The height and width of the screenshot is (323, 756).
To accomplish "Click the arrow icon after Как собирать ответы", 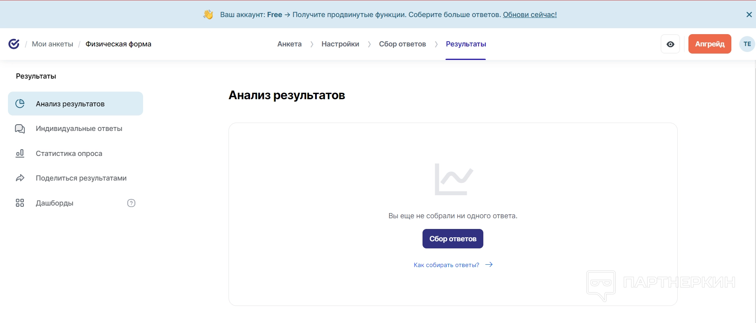I will click(489, 265).
